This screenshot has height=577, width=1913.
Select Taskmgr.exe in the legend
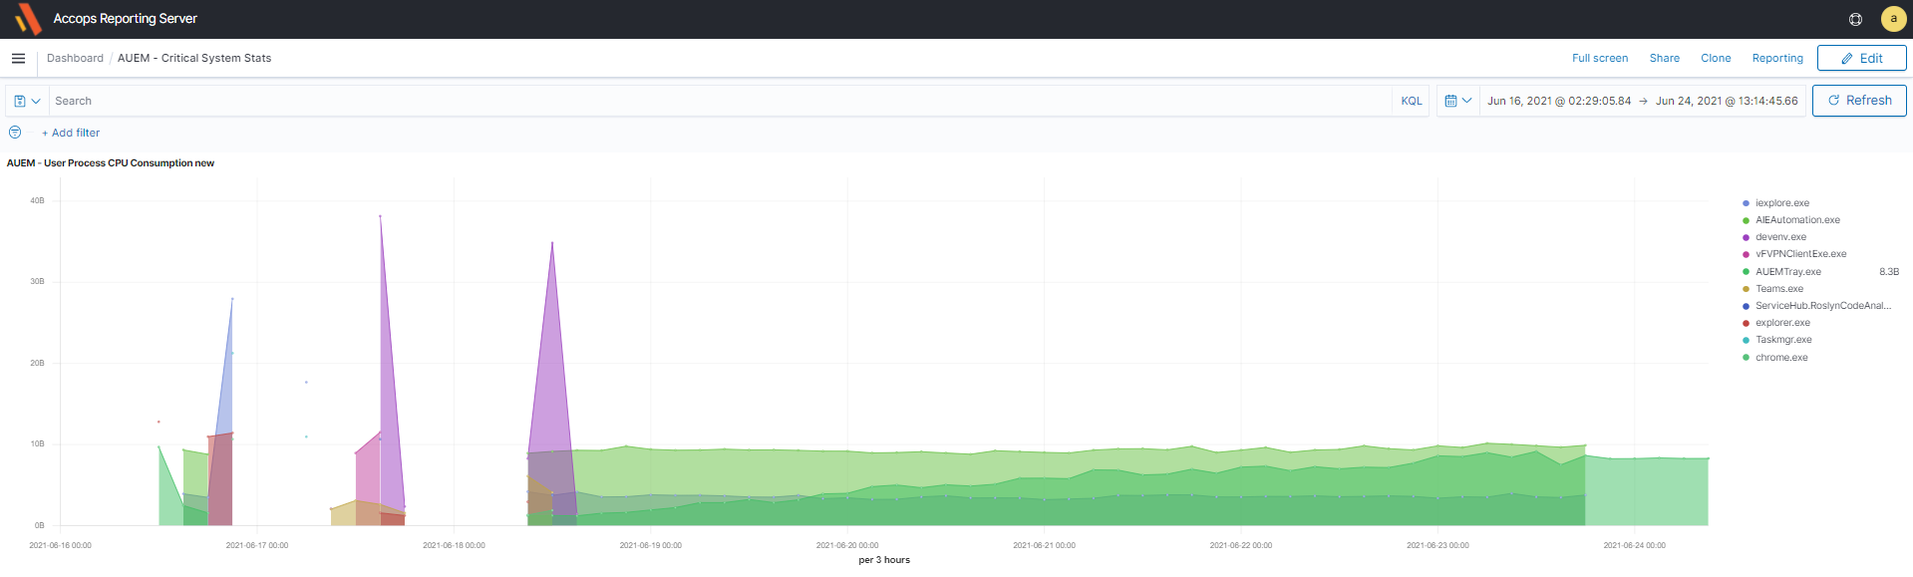coord(1783,340)
